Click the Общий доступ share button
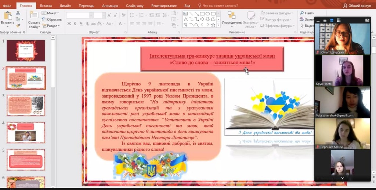 pyautogui.click(x=357, y=6)
